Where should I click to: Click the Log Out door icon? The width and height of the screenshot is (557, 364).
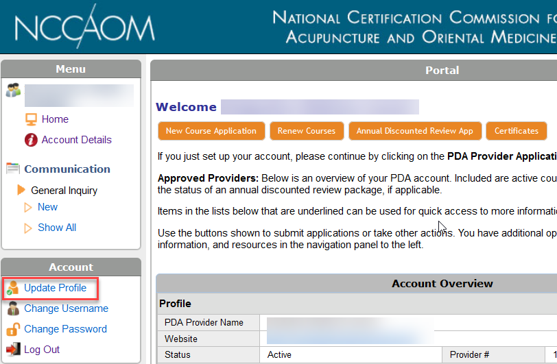click(x=13, y=350)
